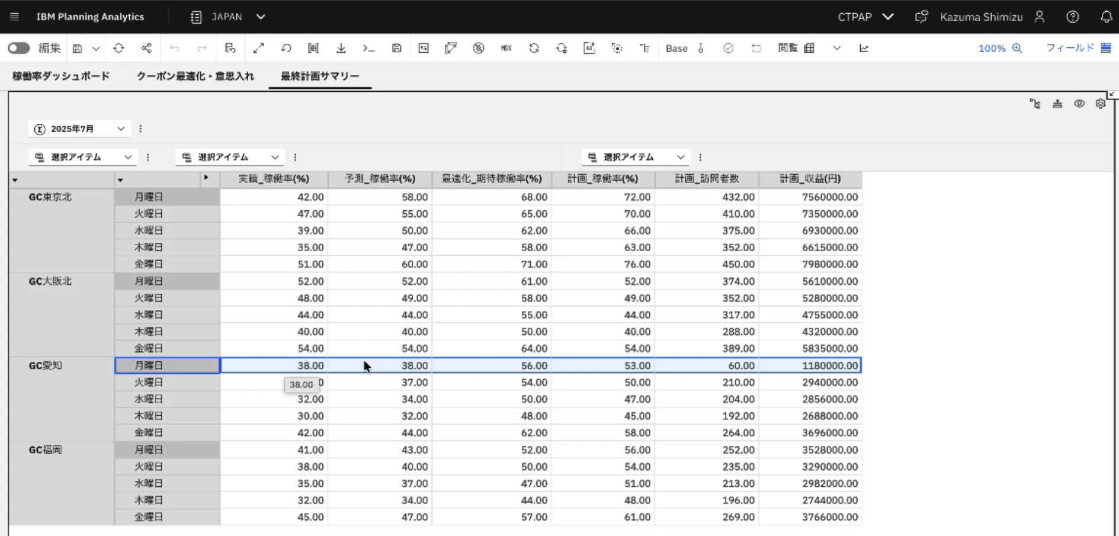Click the save book icon
1119x536 pixels.
(x=78, y=49)
